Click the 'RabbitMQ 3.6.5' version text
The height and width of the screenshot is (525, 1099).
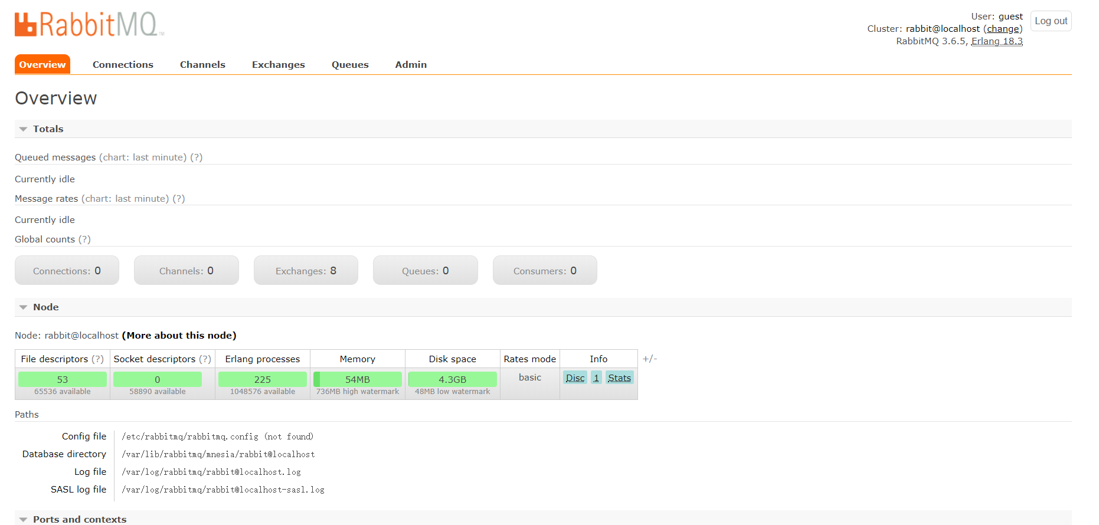click(931, 41)
